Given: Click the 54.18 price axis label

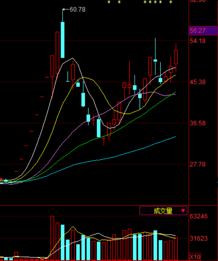Looking at the screenshot, I should point(197,41).
